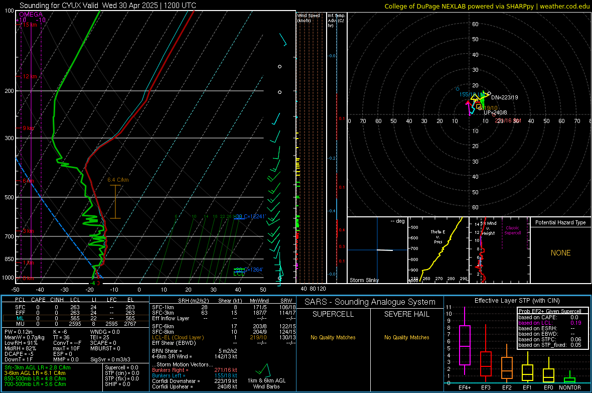The image size is (592, 393).
Task: Click the 'MidRH = 82%' value
Action: (x=21, y=348)
